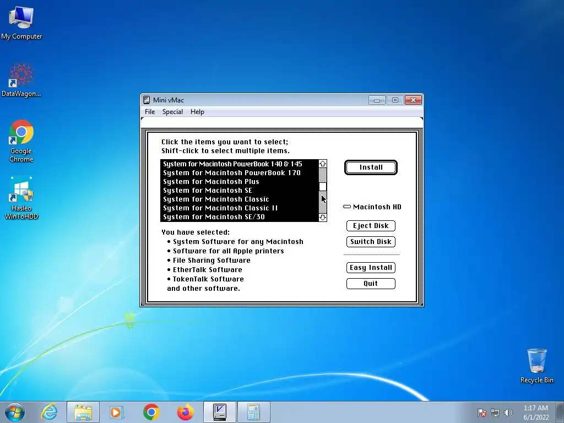
Task: Open the Special menu
Action: (x=172, y=112)
